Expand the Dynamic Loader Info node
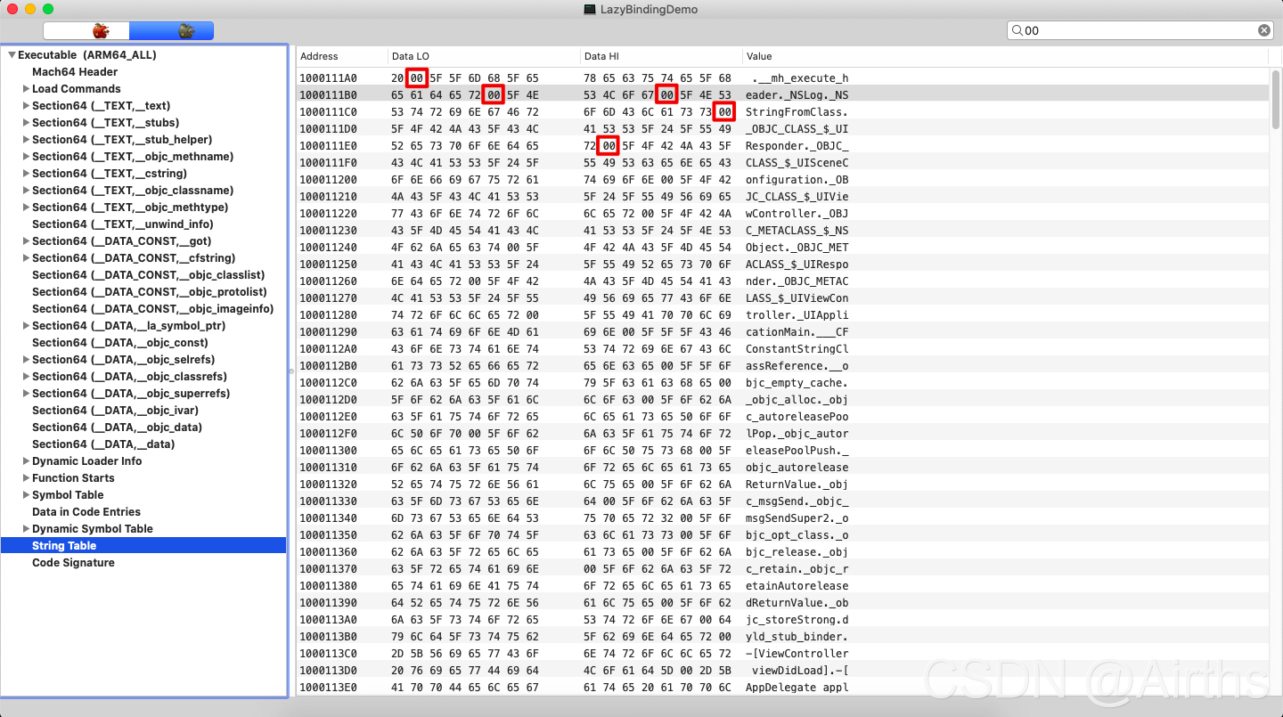 coord(26,461)
